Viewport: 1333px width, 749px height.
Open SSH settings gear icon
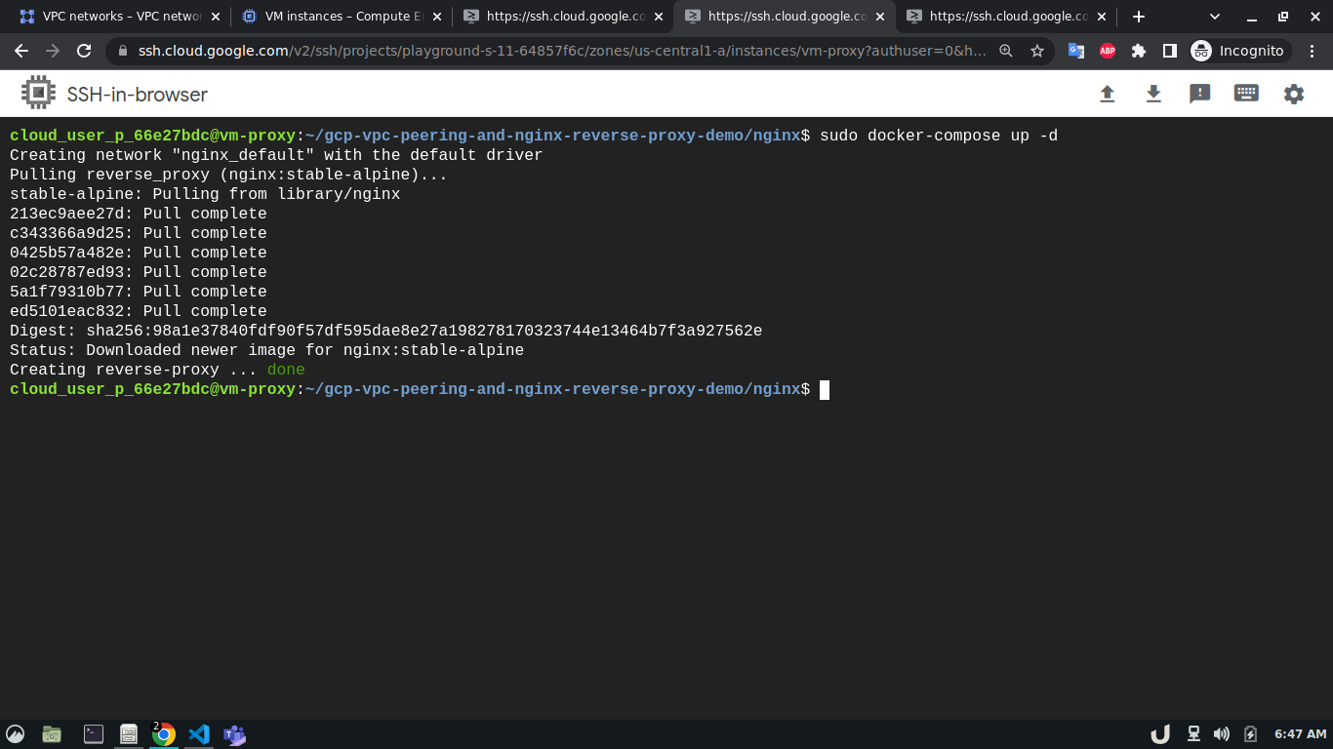[1294, 94]
